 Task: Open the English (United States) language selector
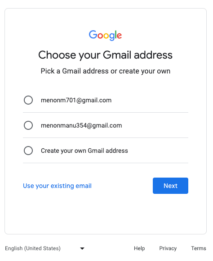45,248
